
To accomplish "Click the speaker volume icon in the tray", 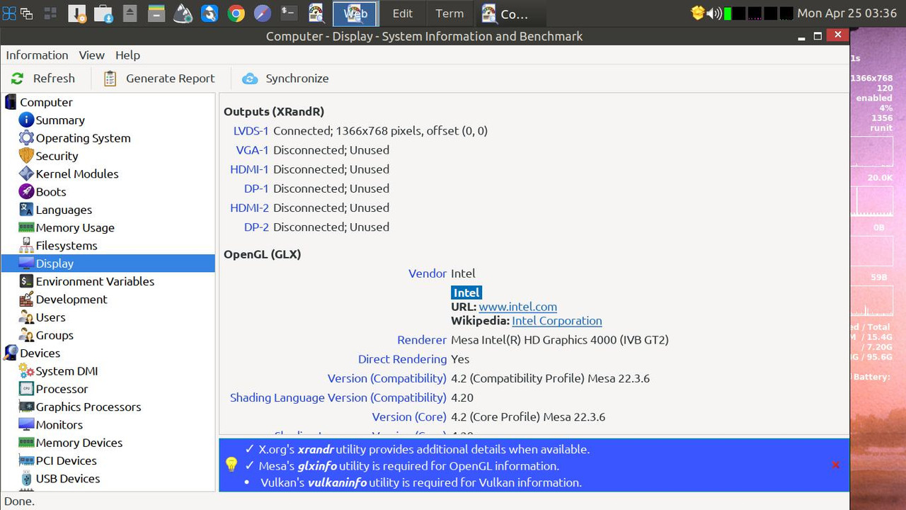I will pyautogui.click(x=713, y=12).
